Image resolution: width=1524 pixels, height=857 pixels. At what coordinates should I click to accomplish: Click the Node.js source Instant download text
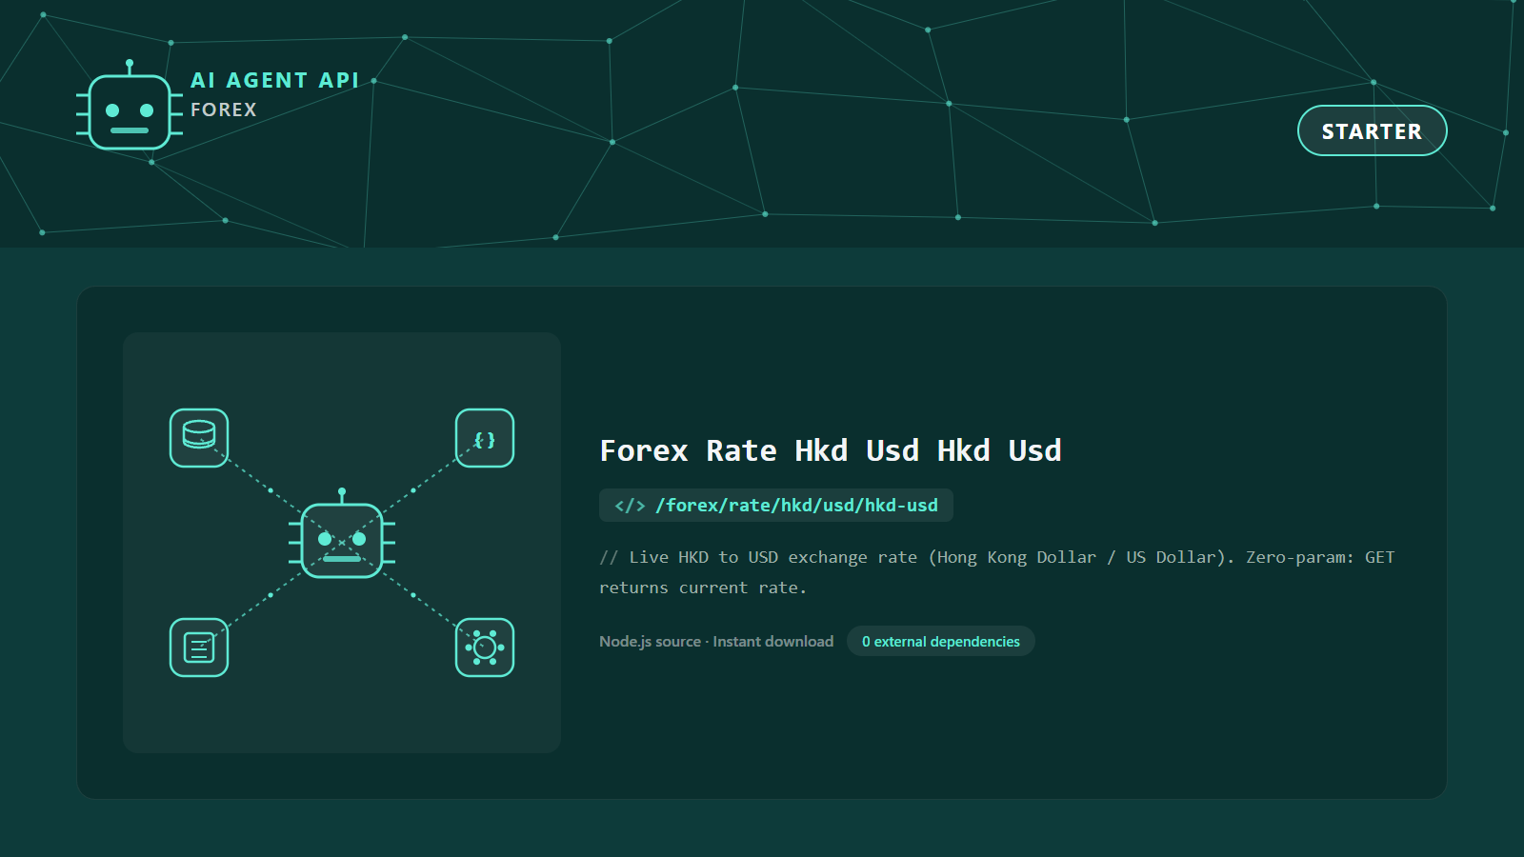pos(716,642)
